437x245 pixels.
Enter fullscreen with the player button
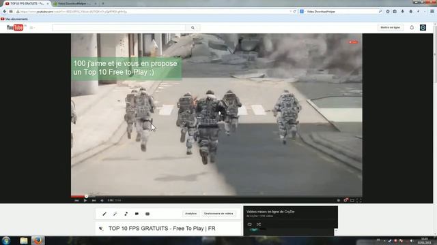359,200
